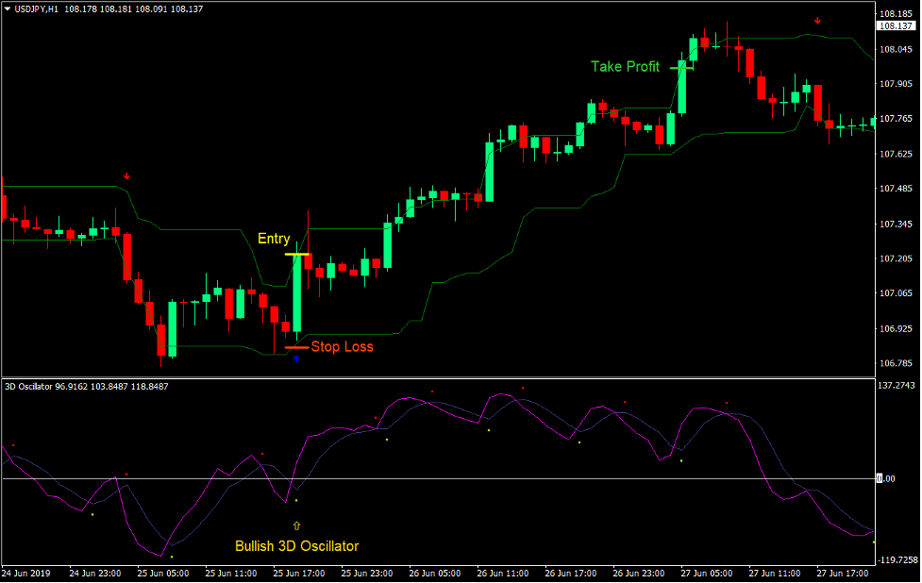Image resolution: width=922 pixels, height=583 pixels.
Task: Click the Entry text label on the chart
Action: (x=274, y=238)
